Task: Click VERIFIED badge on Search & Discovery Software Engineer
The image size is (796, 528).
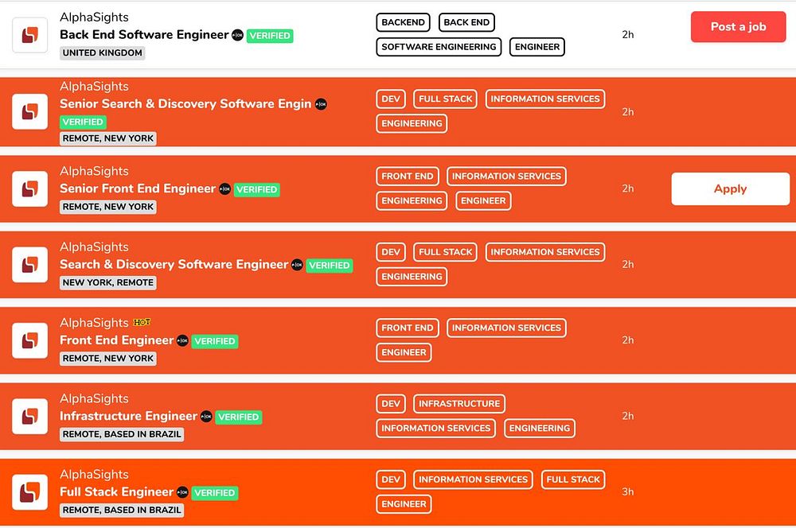Action: [330, 266]
